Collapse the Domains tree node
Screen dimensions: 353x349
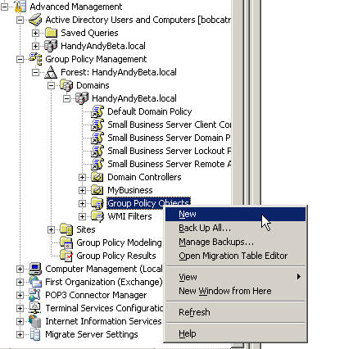pyautogui.click(x=51, y=85)
